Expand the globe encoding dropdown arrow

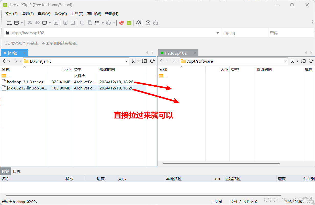point(114,23)
